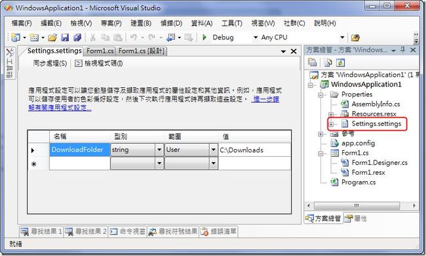Open the 尋找結果 1 bottom tab
The image size is (426, 256).
click(41, 232)
